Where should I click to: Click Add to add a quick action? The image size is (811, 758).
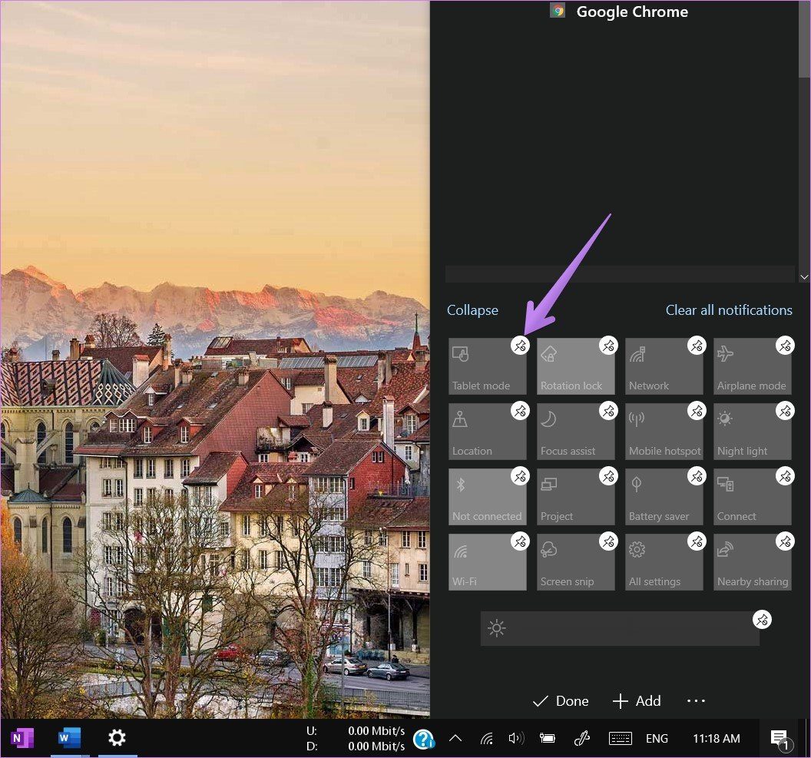637,701
